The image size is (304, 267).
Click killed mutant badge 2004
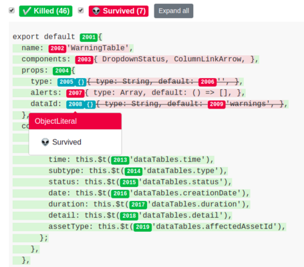coord(62,71)
